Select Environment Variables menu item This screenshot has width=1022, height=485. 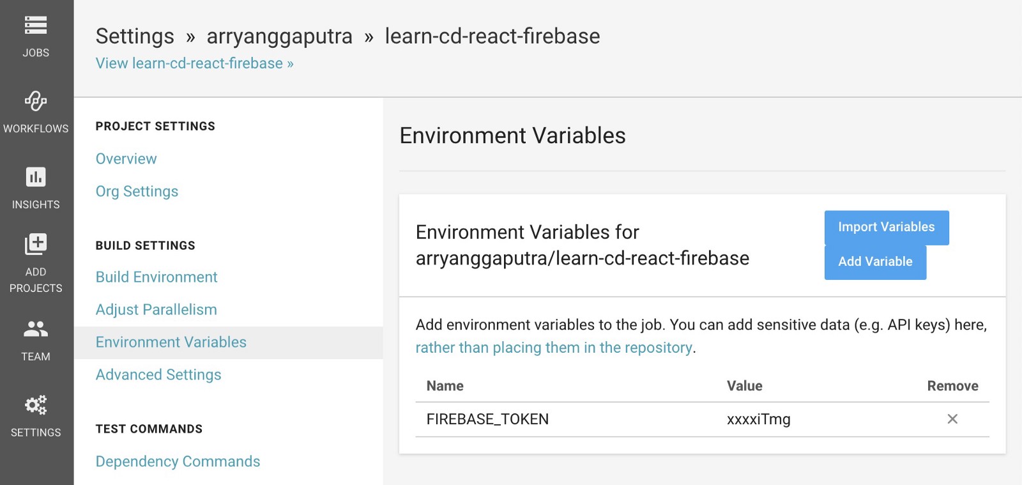click(x=171, y=342)
